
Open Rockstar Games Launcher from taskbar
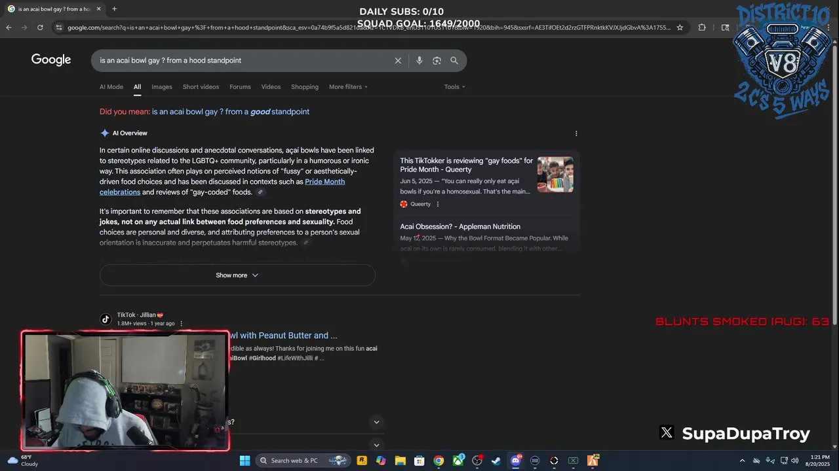(x=362, y=461)
